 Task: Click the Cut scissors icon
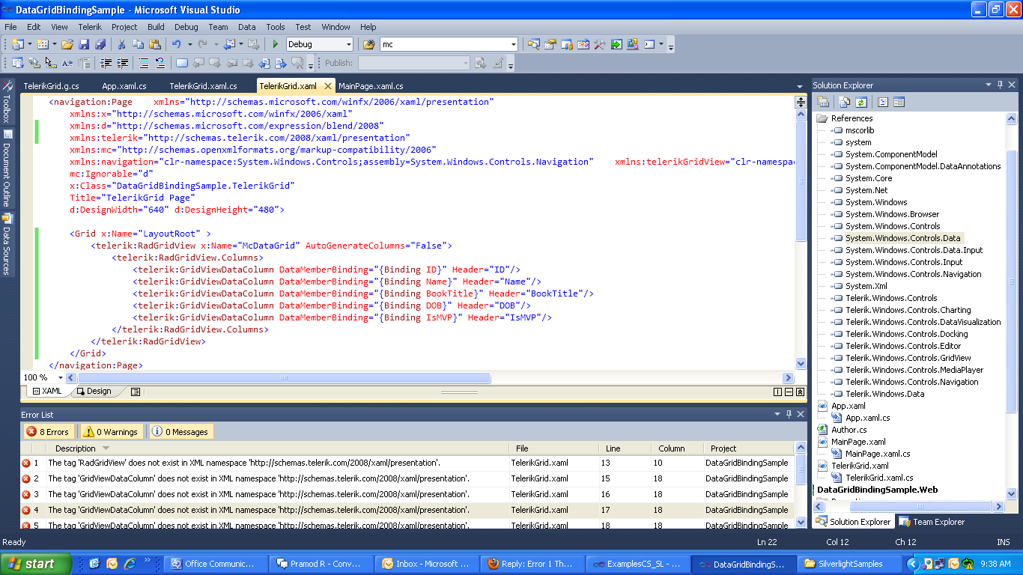pyautogui.click(x=121, y=44)
